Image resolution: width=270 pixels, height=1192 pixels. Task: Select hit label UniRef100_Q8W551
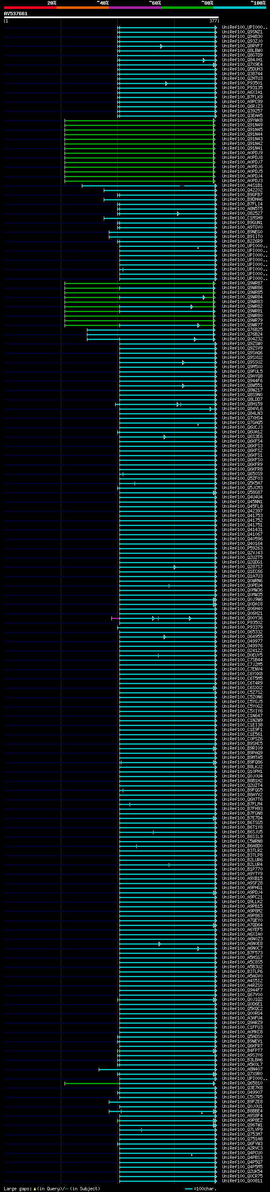click(x=242, y=386)
